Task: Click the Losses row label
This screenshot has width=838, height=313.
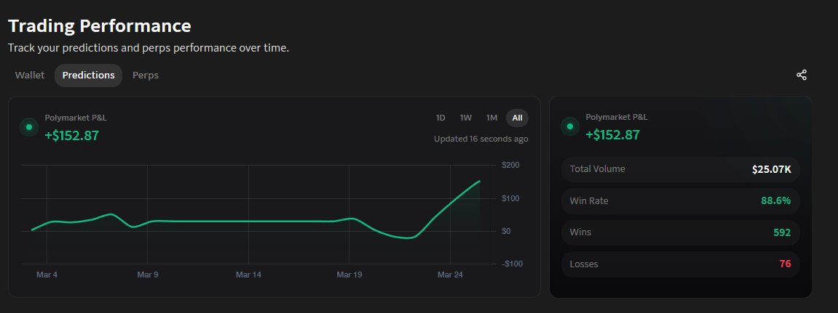Action: click(584, 264)
